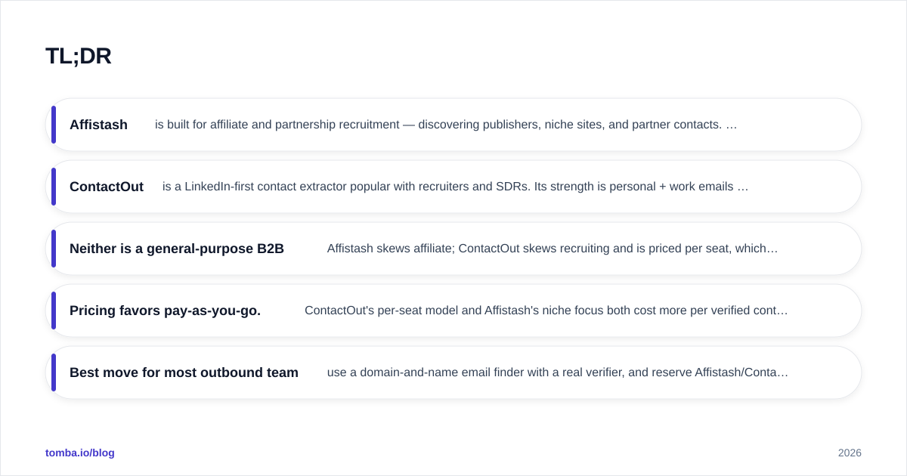Click purple bar beside 'Pricing favors pay-as-you-go'

(x=54, y=311)
